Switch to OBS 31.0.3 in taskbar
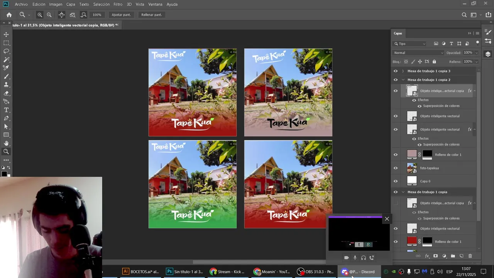 (x=315, y=271)
